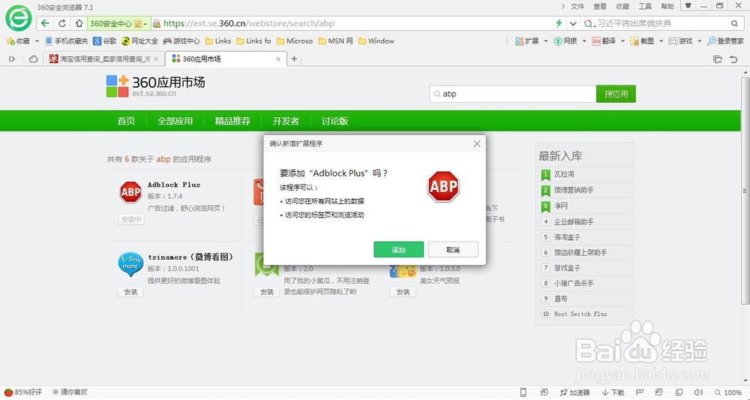Open 360安全中心 certificate dropdown
750x400 pixels.
[118, 23]
